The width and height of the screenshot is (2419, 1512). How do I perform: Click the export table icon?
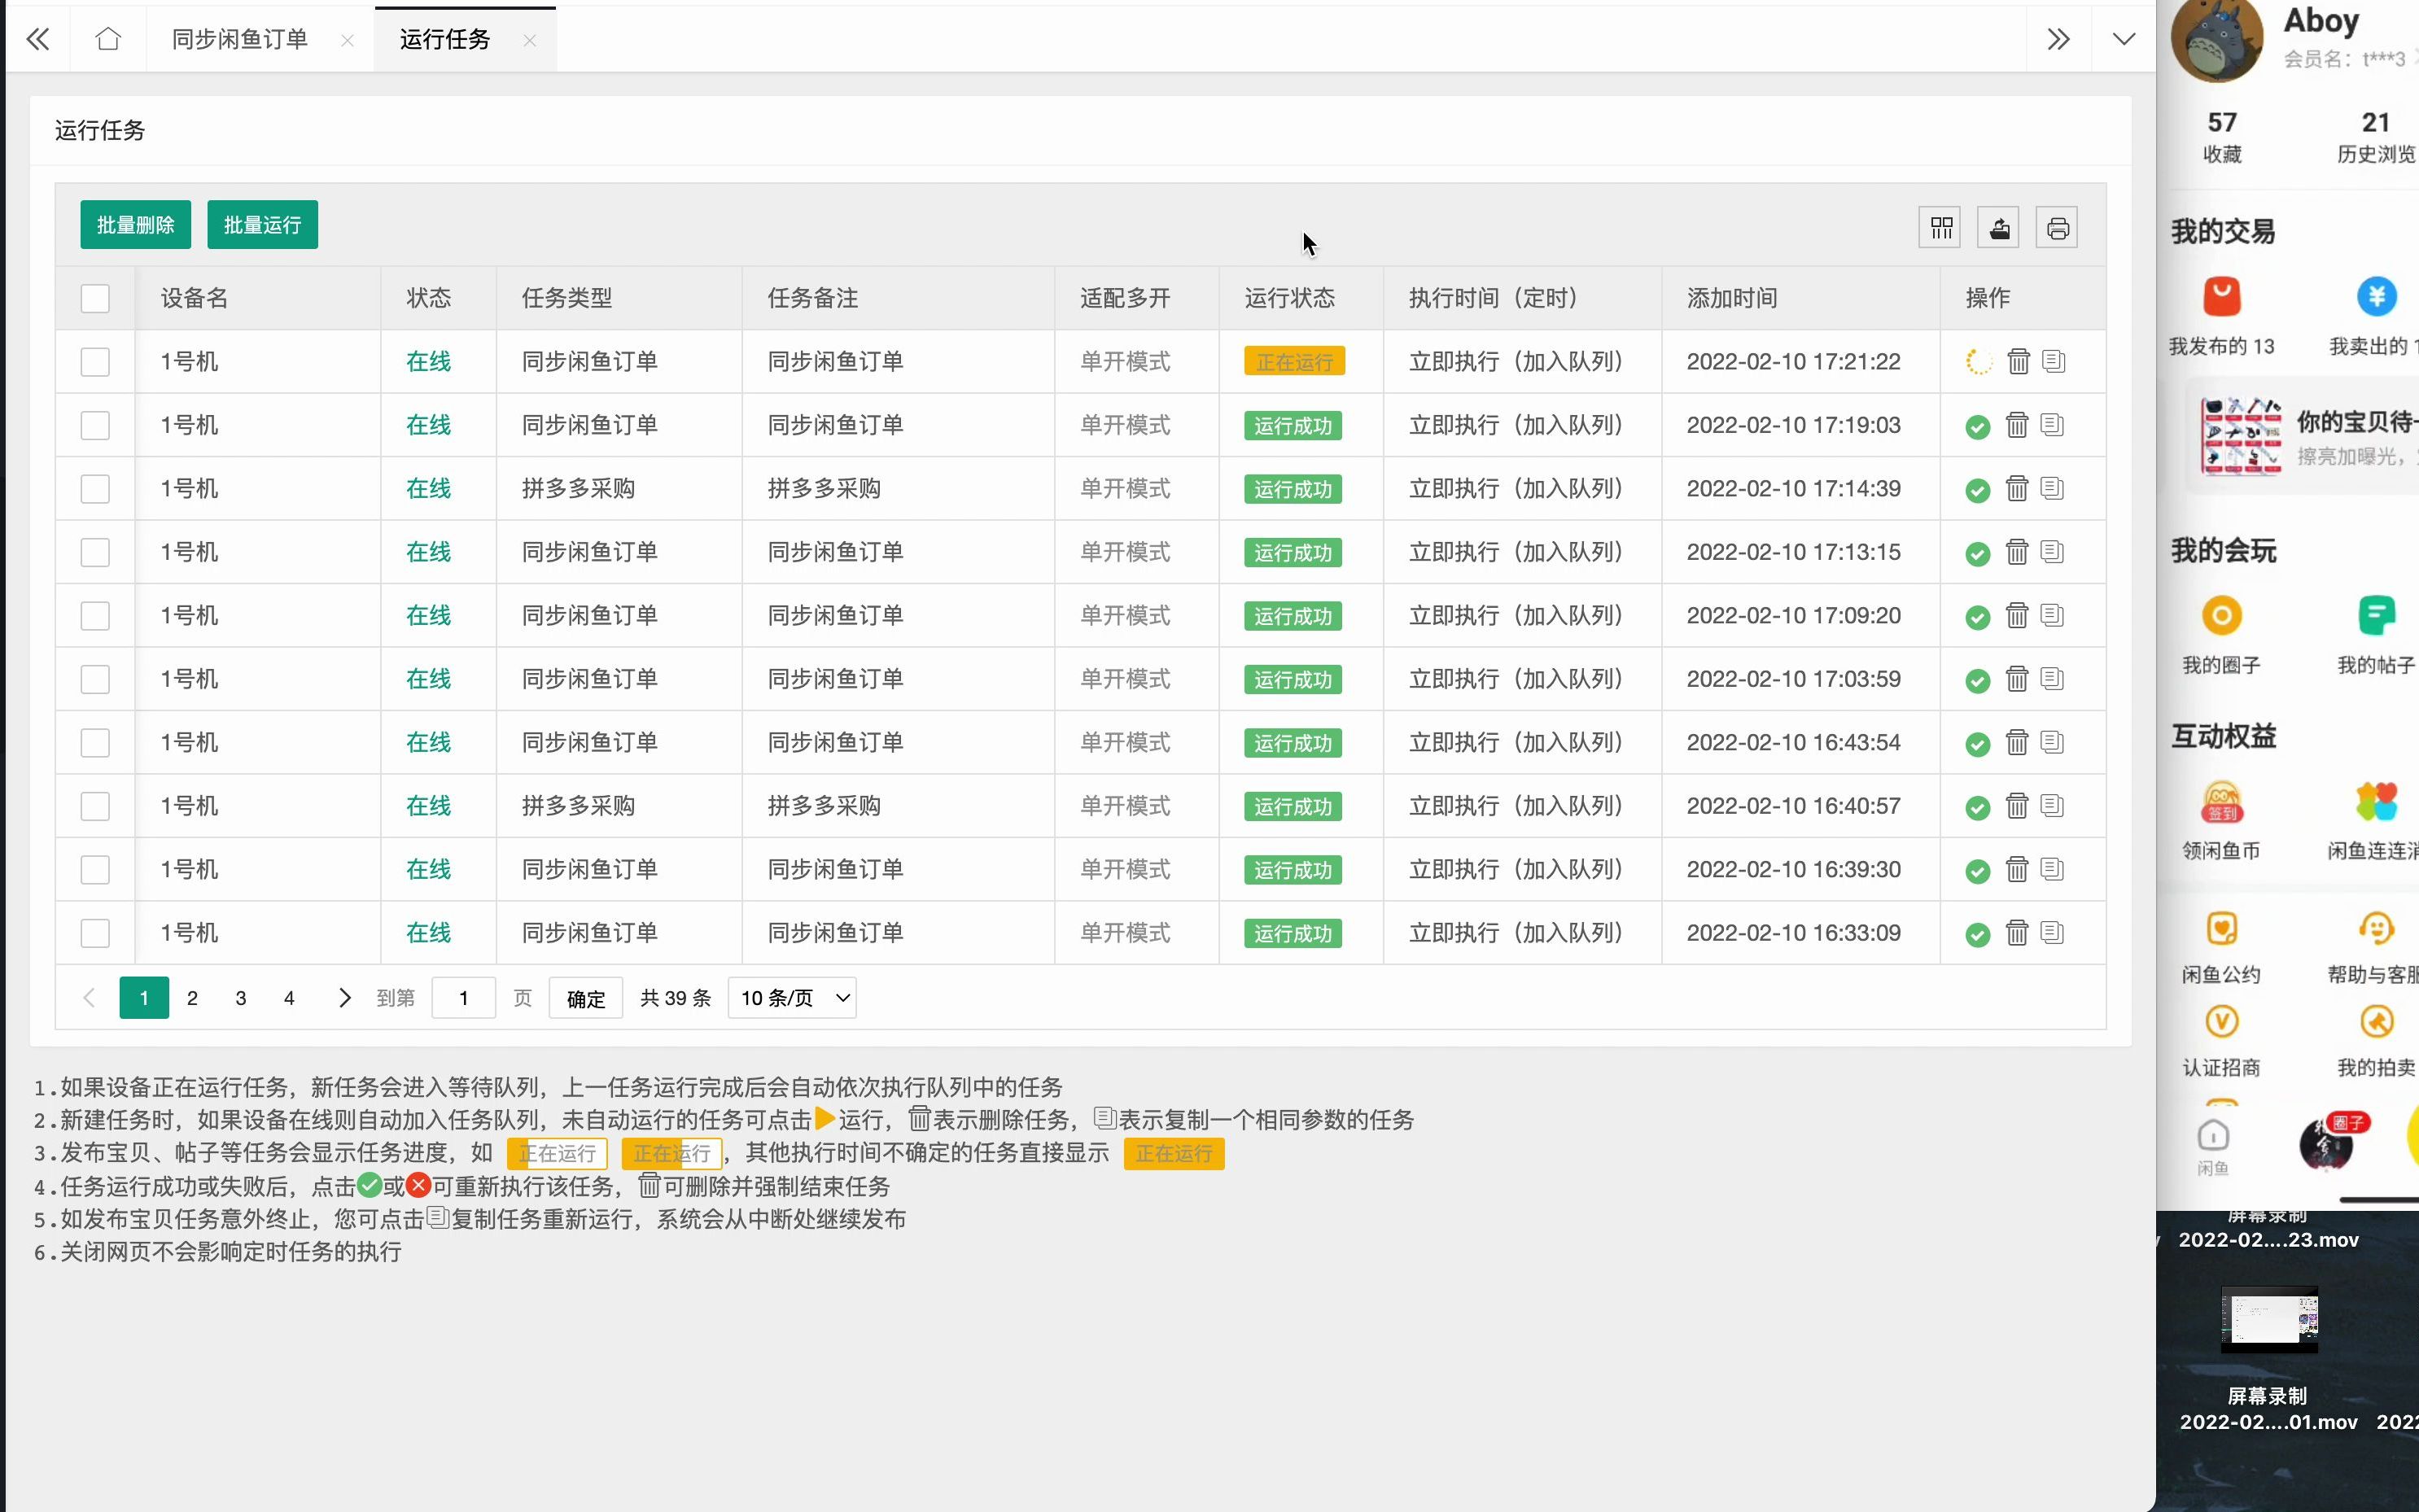point(1999,228)
